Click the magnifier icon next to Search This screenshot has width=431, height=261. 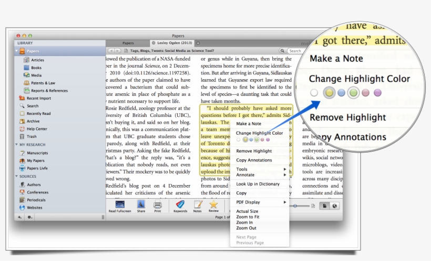pyautogui.click(x=282, y=51)
